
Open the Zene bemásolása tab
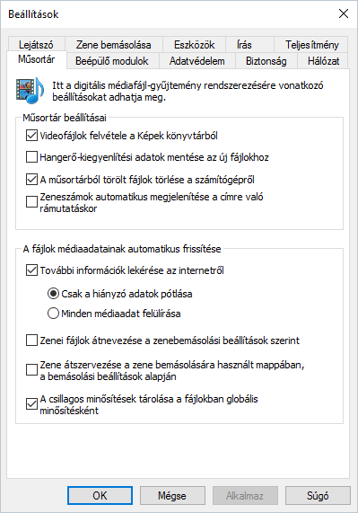pos(113,45)
